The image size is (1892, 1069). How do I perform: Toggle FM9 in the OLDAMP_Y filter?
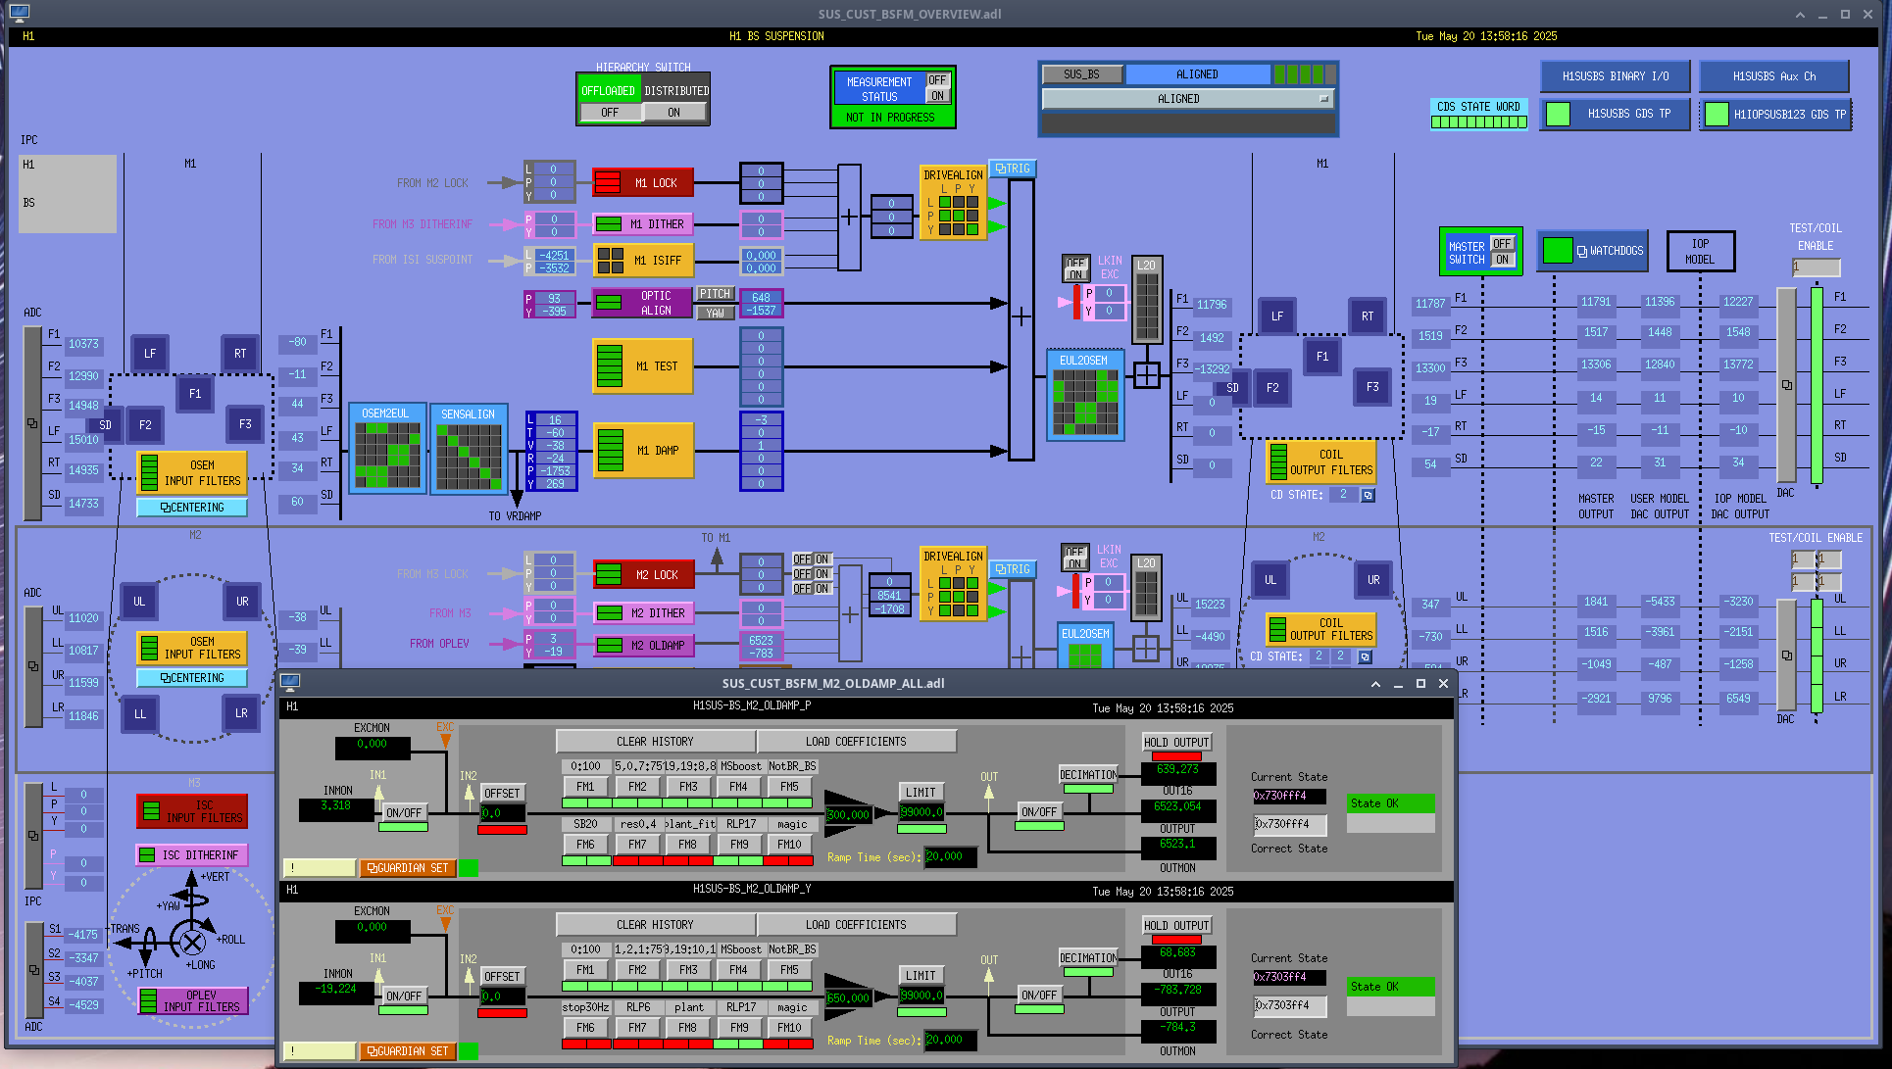pyautogui.click(x=739, y=1027)
